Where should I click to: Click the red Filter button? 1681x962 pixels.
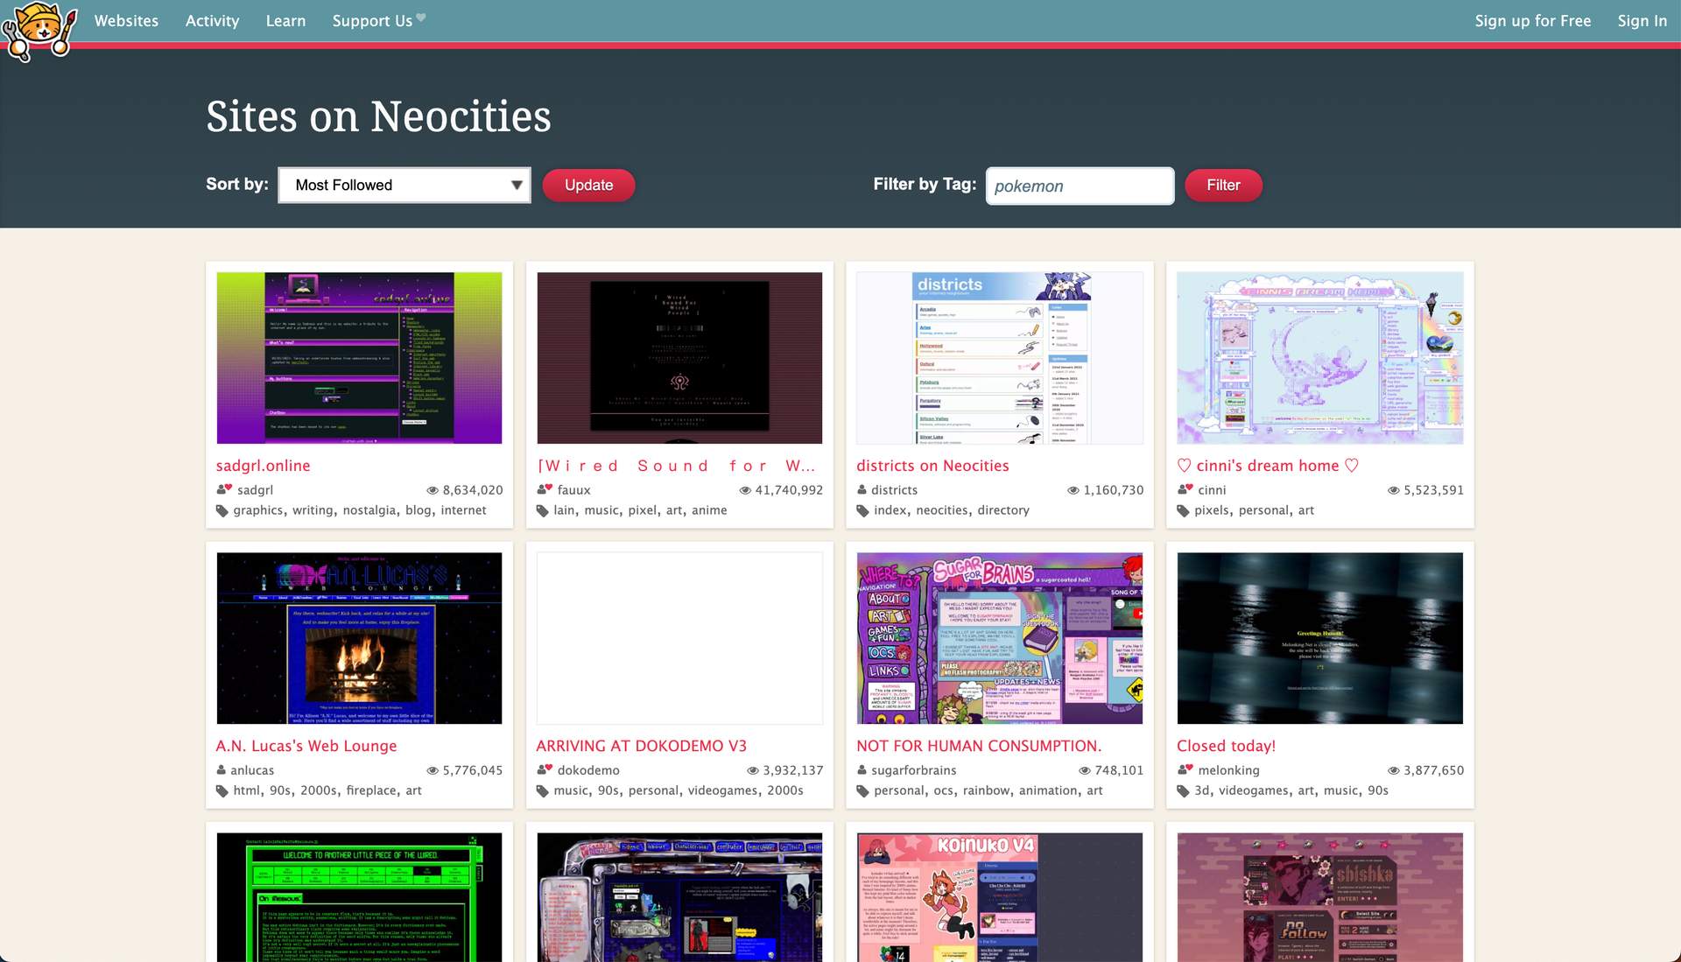tap(1223, 185)
